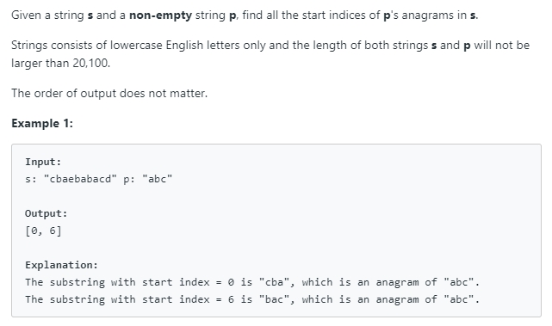Viewport: 552px width, 326px height.
Task: Click 'index = 0' in the explanation line
Action: click(207, 282)
